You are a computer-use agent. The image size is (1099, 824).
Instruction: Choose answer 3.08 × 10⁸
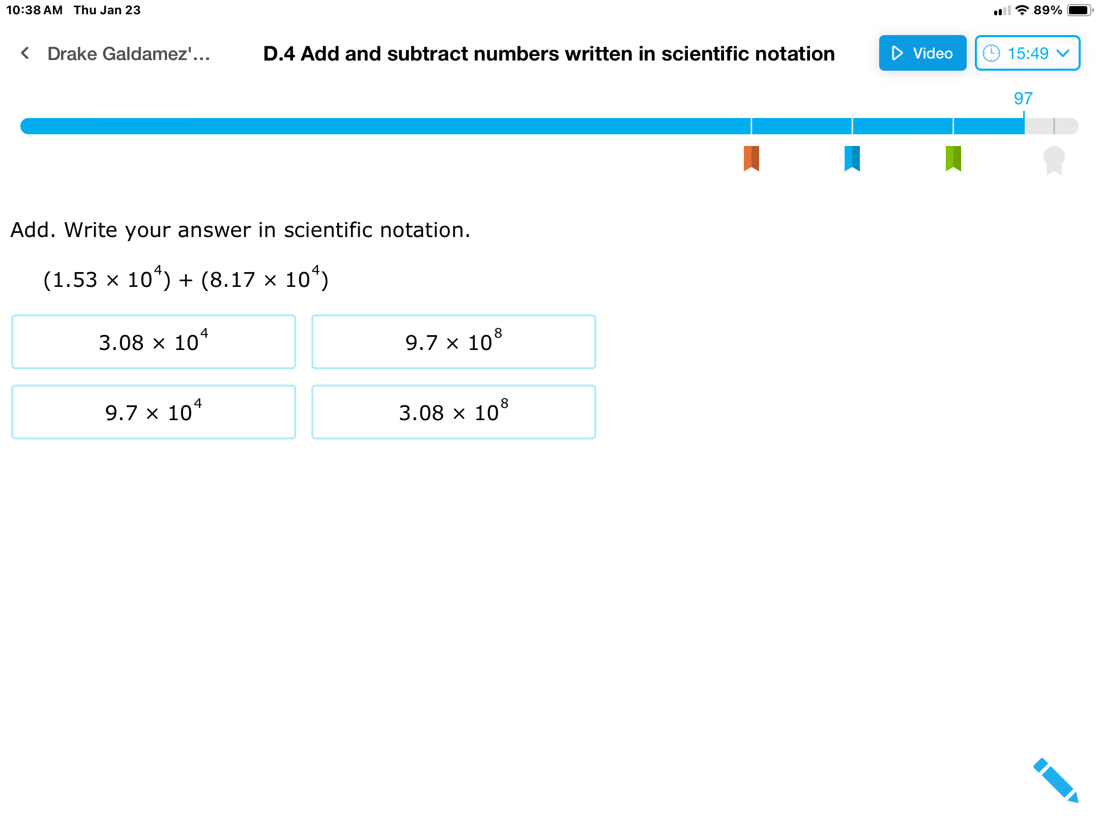click(x=453, y=412)
